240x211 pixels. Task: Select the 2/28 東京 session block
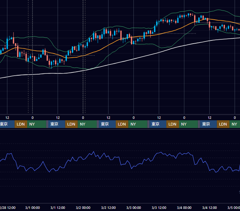pyautogui.click(x=7, y=124)
